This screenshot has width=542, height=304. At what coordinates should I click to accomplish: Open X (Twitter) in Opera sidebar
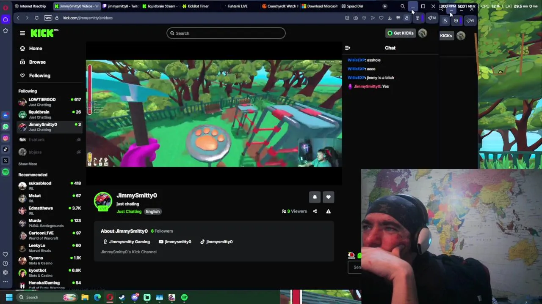tap(6, 160)
